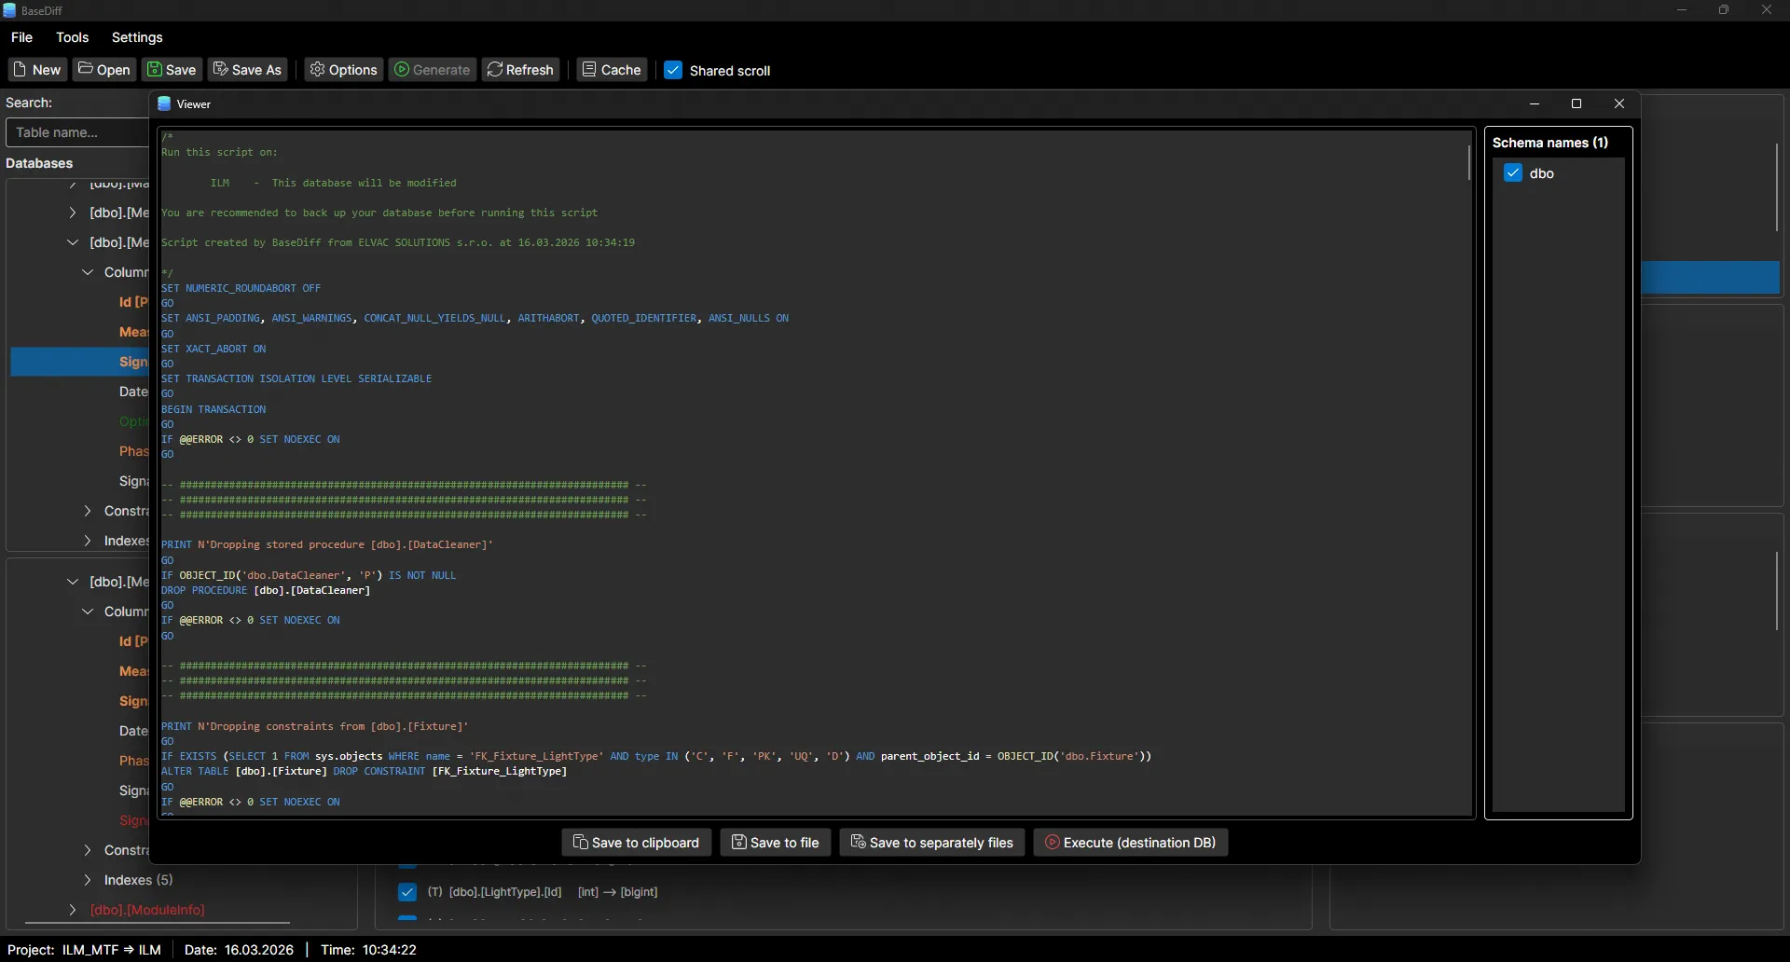Uncheck the [dbo].[LightType].[Id] migration entry
This screenshot has width=1790, height=962.
click(407, 892)
